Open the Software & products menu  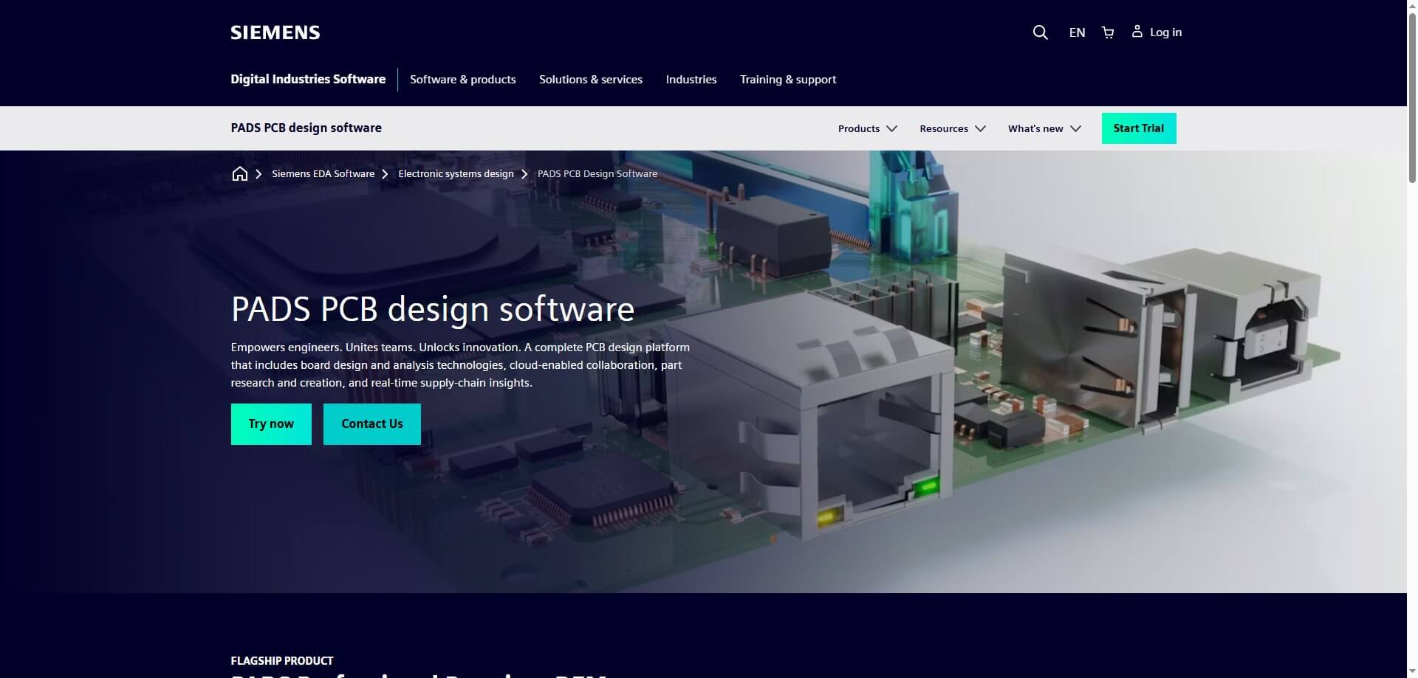[x=463, y=80]
